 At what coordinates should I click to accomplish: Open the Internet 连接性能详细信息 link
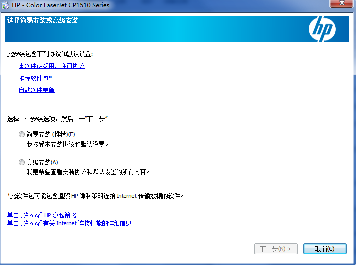click(x=70, y=223)
